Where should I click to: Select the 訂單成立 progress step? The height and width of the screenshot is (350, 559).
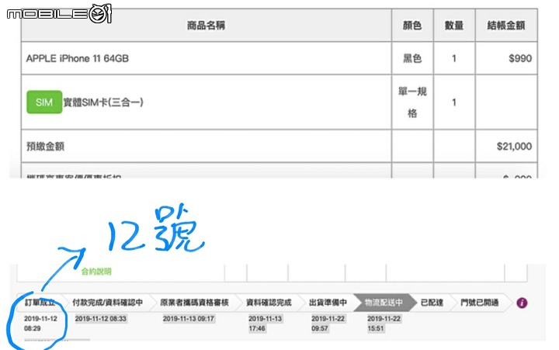click(40, 303)
